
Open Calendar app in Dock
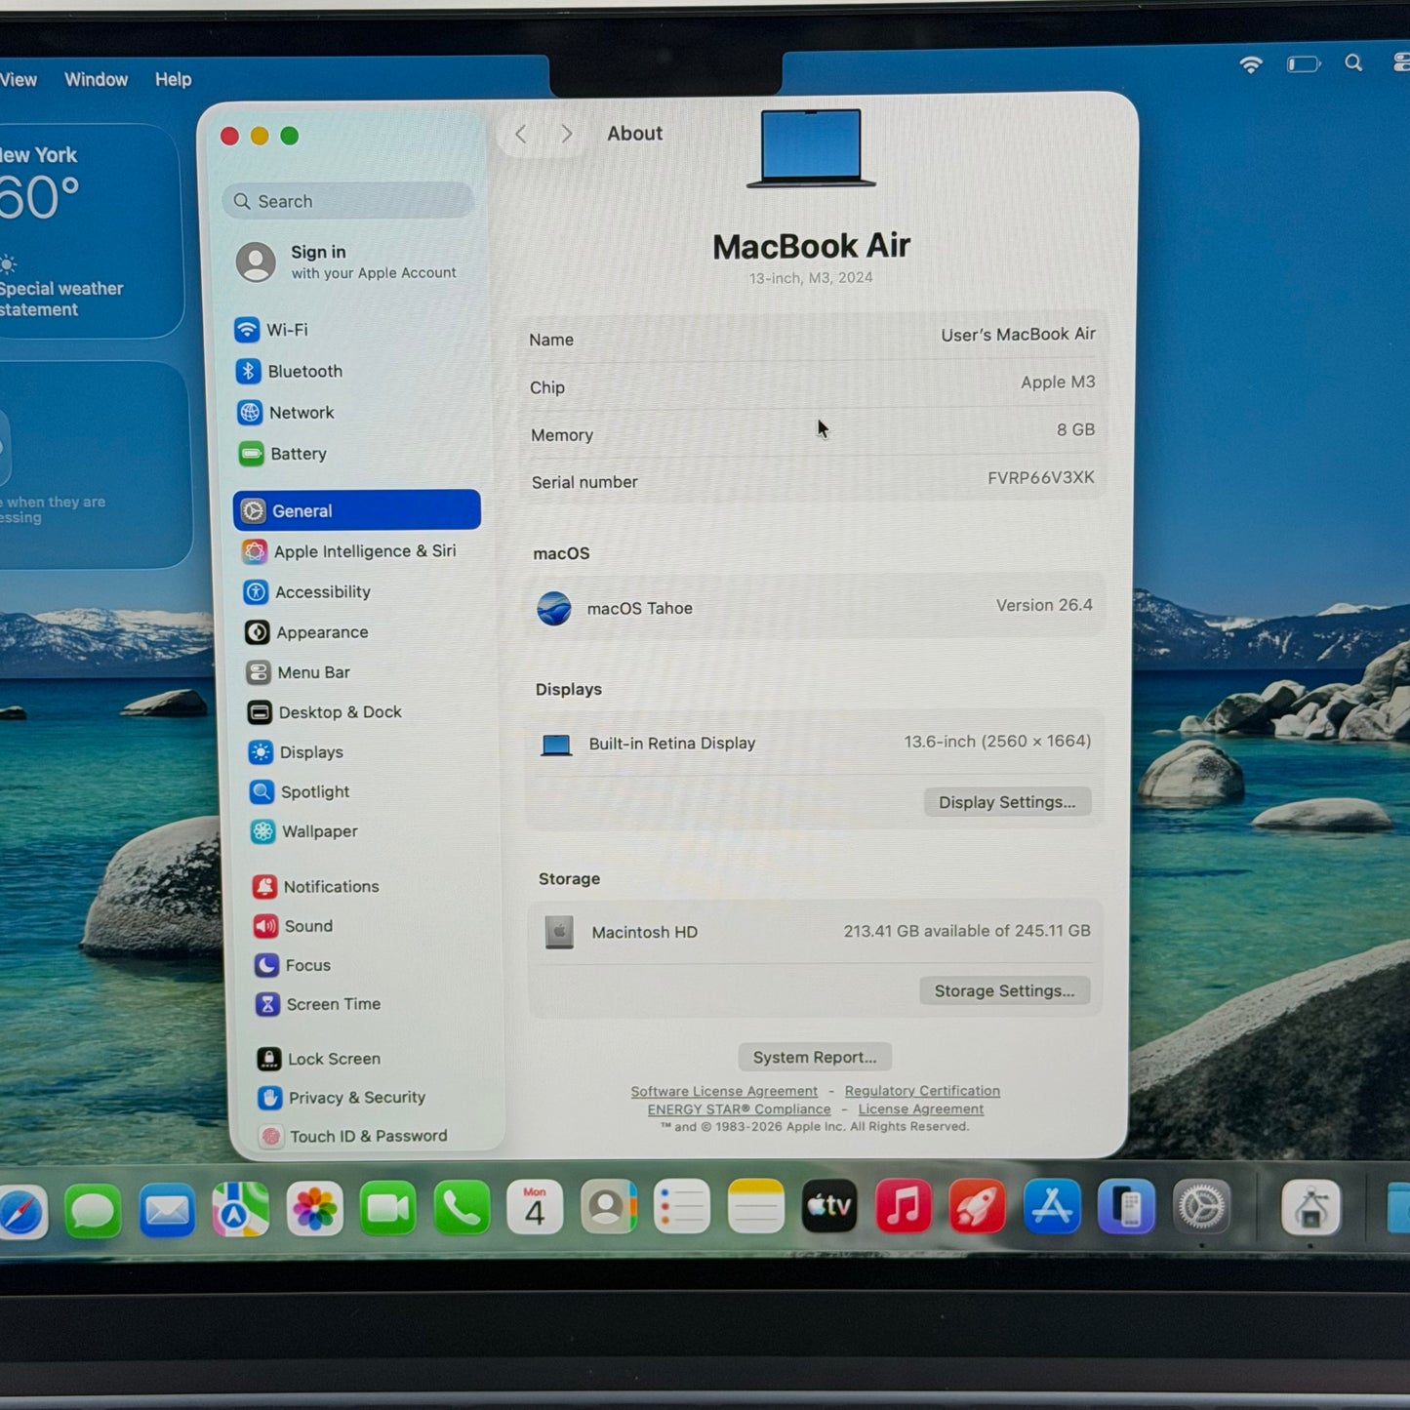[x=535, y=1208]
